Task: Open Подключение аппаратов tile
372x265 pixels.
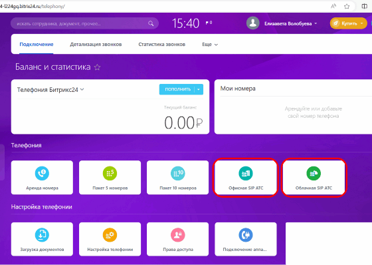Action: (246, 239)
